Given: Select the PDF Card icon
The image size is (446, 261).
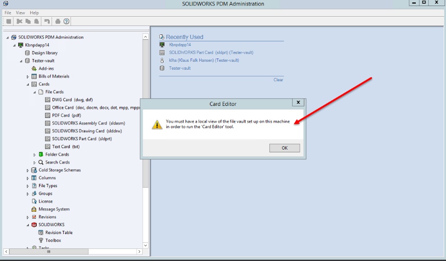Looking at the screenshot, I should [47, 116].
